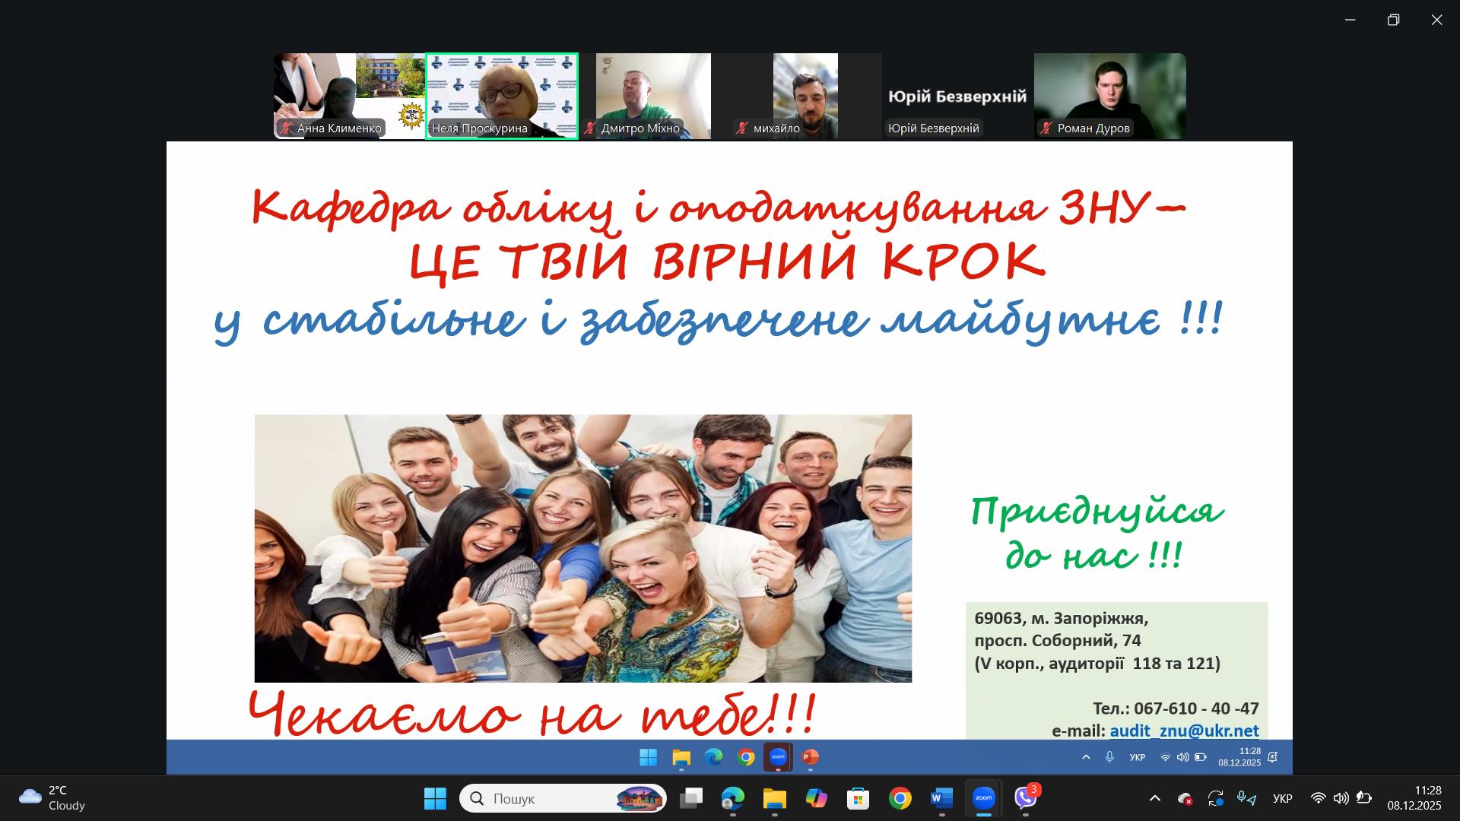The width and height of the screenshot is (1460, 821).
Task: Open Viber with 3 notifications
Action: point(1025,798)
